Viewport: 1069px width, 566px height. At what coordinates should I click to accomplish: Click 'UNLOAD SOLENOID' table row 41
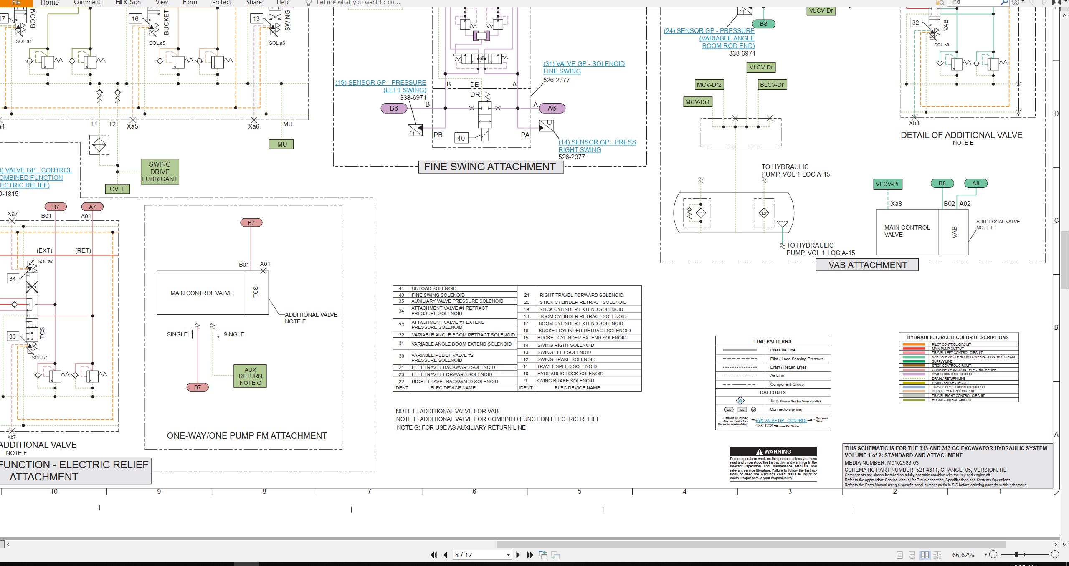coord(455,288)
